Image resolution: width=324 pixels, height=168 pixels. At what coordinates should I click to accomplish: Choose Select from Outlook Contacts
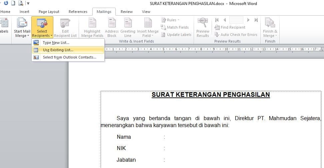(x=69, y=57)
